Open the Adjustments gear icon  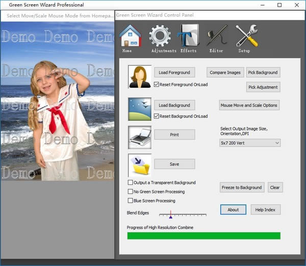[160, 36]
